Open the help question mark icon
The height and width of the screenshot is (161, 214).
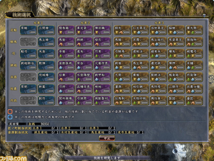tap(204, 15)
